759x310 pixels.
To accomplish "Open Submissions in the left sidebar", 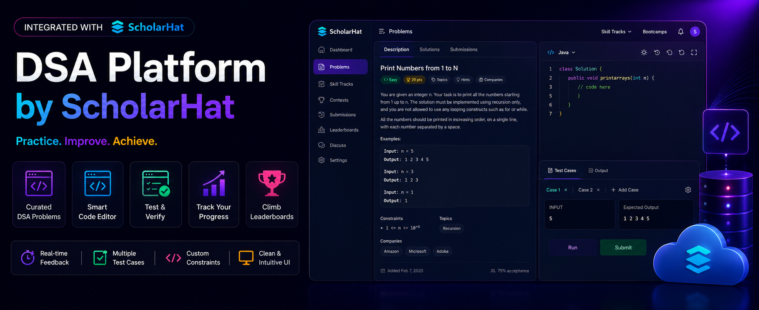I will [x=337, y=115].
